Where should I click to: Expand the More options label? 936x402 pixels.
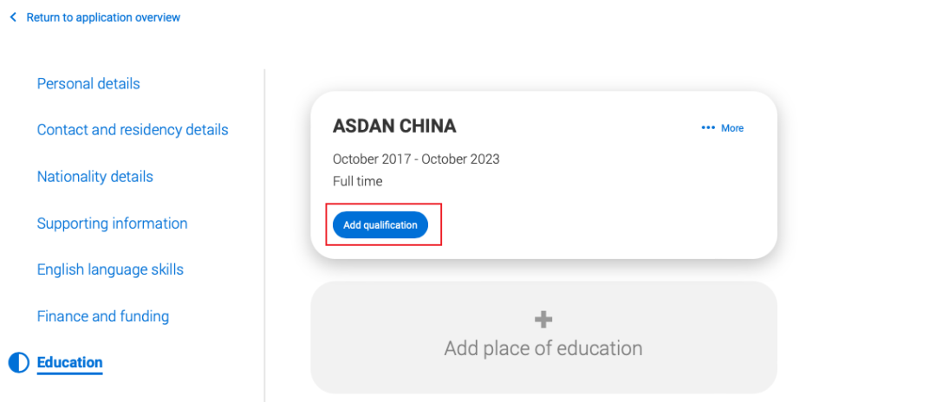732,128
